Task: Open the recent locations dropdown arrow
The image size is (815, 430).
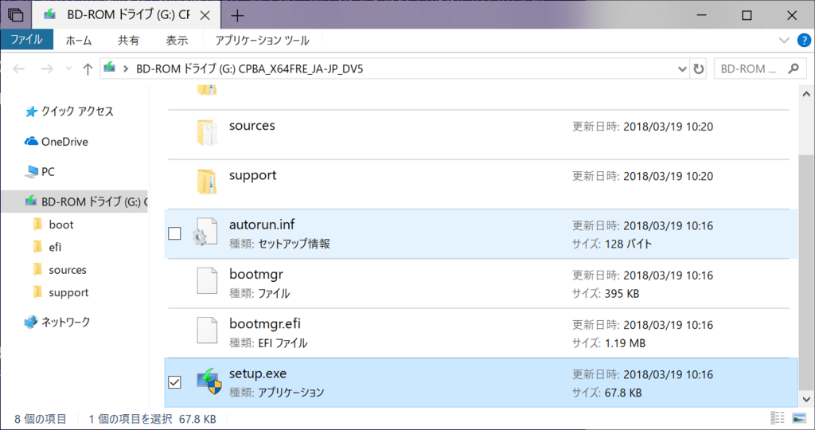Action: (x=68, y=68)
